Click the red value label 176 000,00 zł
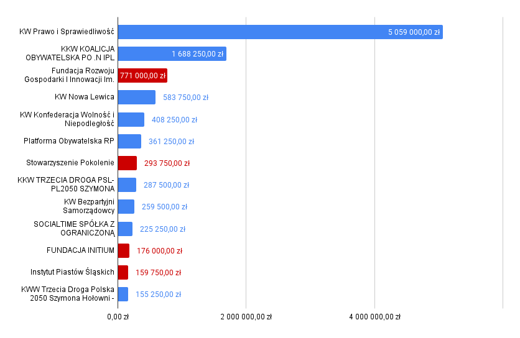520x338 pixels. (x=159, y=251)
